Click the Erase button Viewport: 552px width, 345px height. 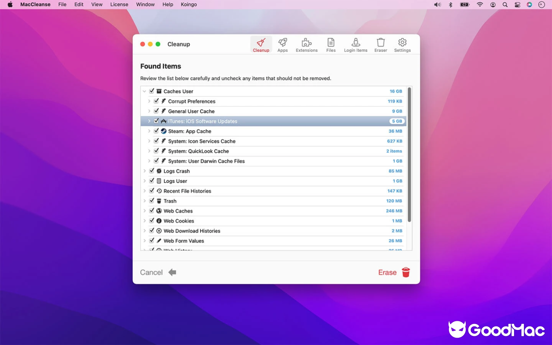(x=387, y=272)
